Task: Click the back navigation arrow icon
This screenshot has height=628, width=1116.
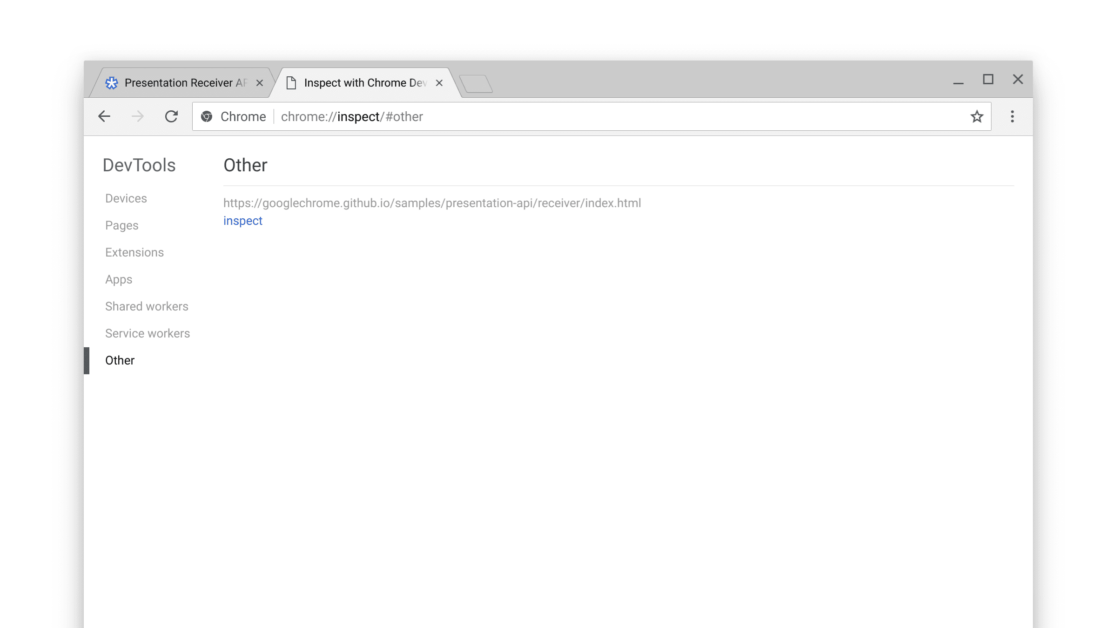Action: (x=103, y=116)
